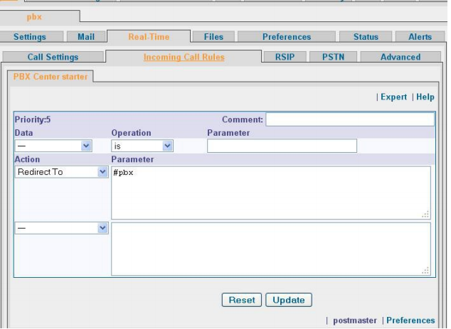Click the #pbx parameter text area
The image size is (451, 329).
[271, 193]
